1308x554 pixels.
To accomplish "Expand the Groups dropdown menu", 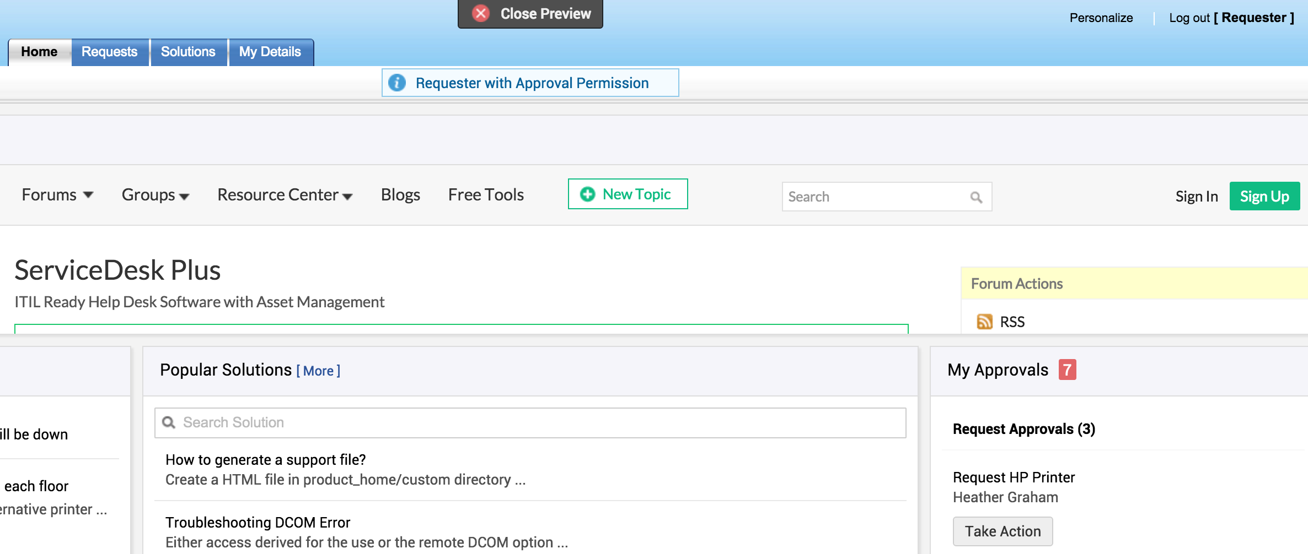I will pyautogui.click(x=155, y=195).
